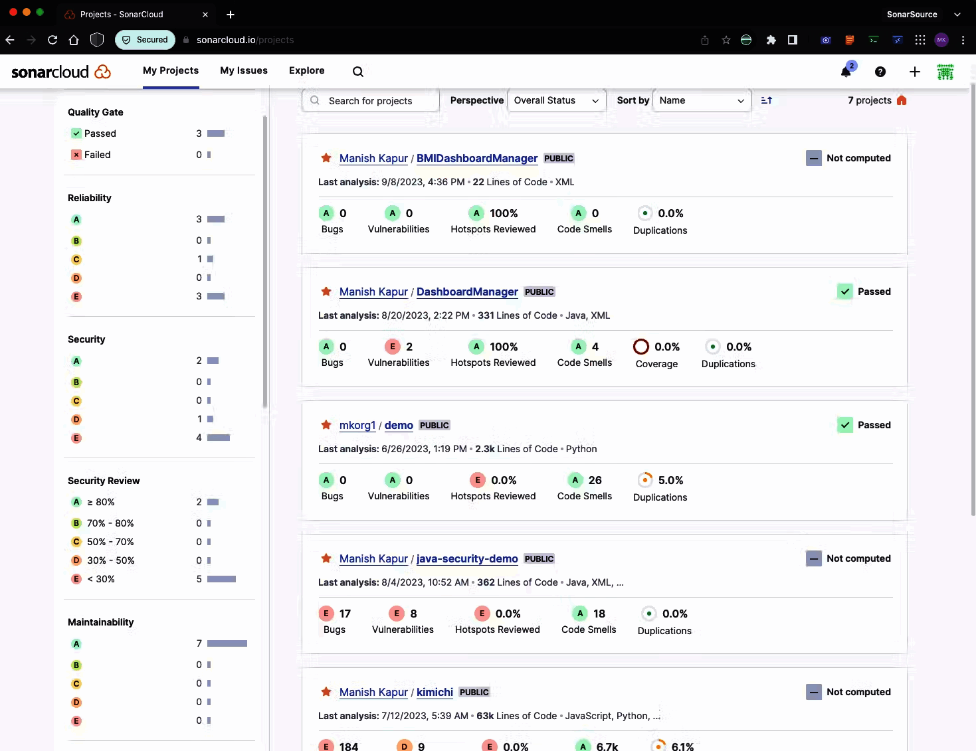The width and height of the screenshot is (976, 751).
Task: Open the Sort by Name dropdown
Action: tap(702, 100)
